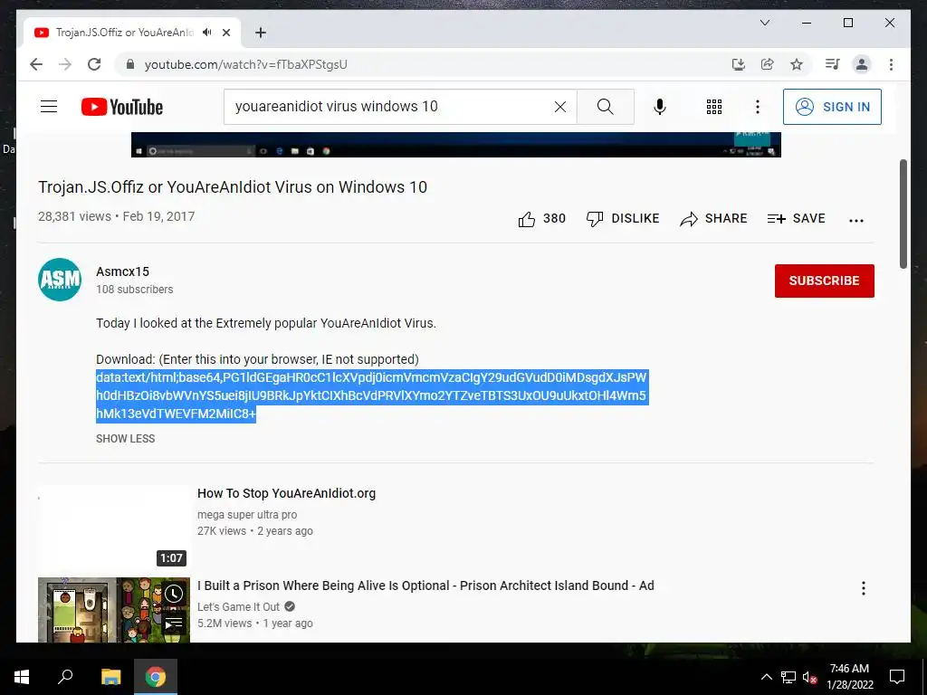This screenshot has width=927, height=695.
Task: Click the SIGN IN button
Action: pos(832,107)
